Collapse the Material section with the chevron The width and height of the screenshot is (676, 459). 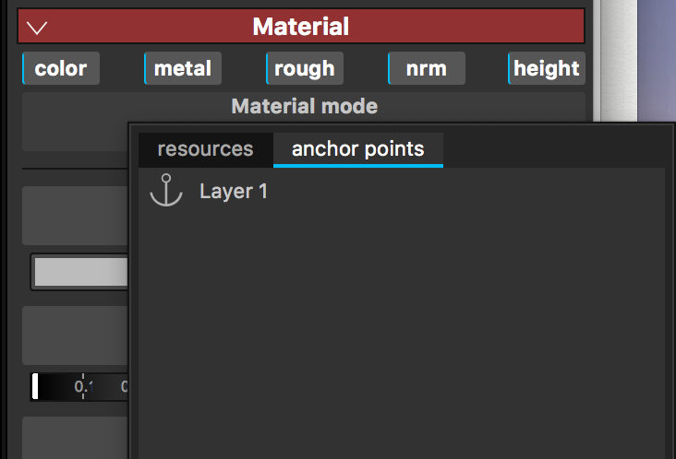pos(37,27)
